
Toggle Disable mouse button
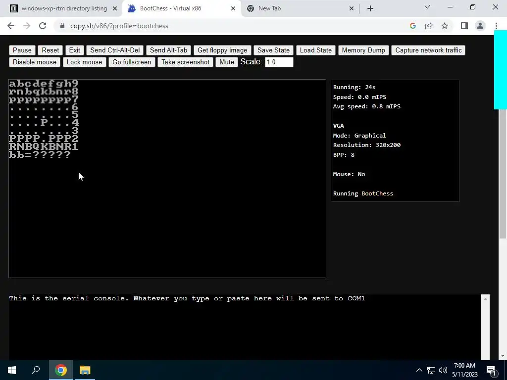(x=35, y=62)
